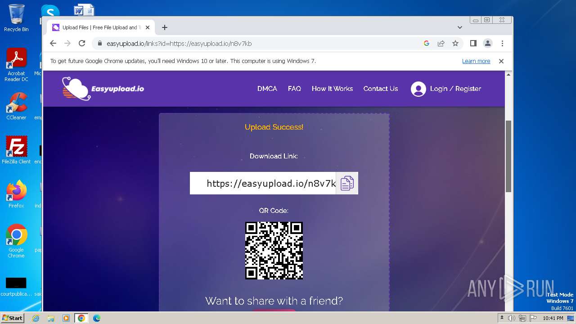Open the Acrobat Reader DC desktop icon
Image resolution: width=576 pixels, height=324 pixels.
[x=16, y=65]
